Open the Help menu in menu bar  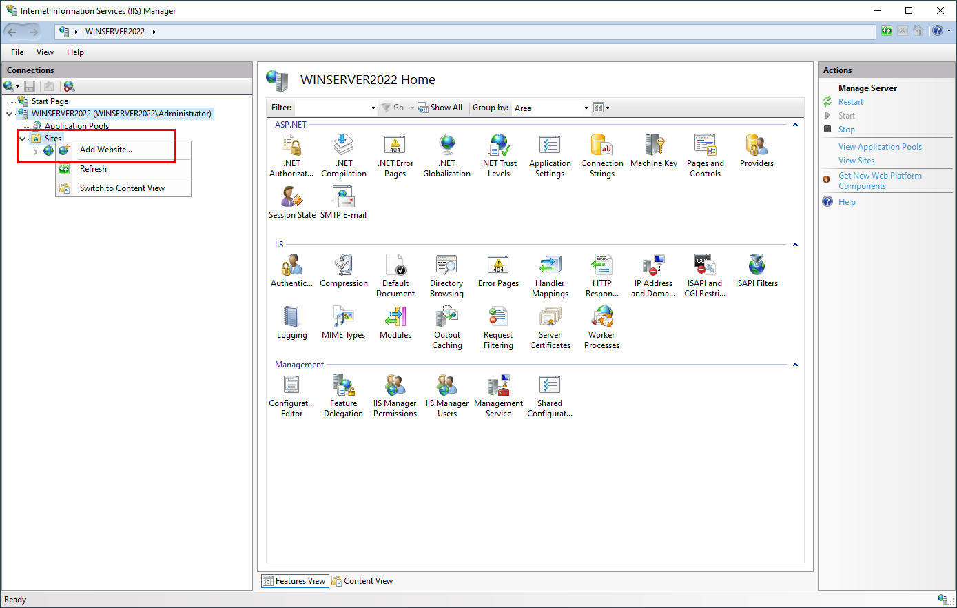point(75,52)
